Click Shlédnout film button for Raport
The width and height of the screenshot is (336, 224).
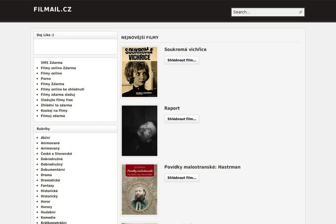tap(181, 119)
